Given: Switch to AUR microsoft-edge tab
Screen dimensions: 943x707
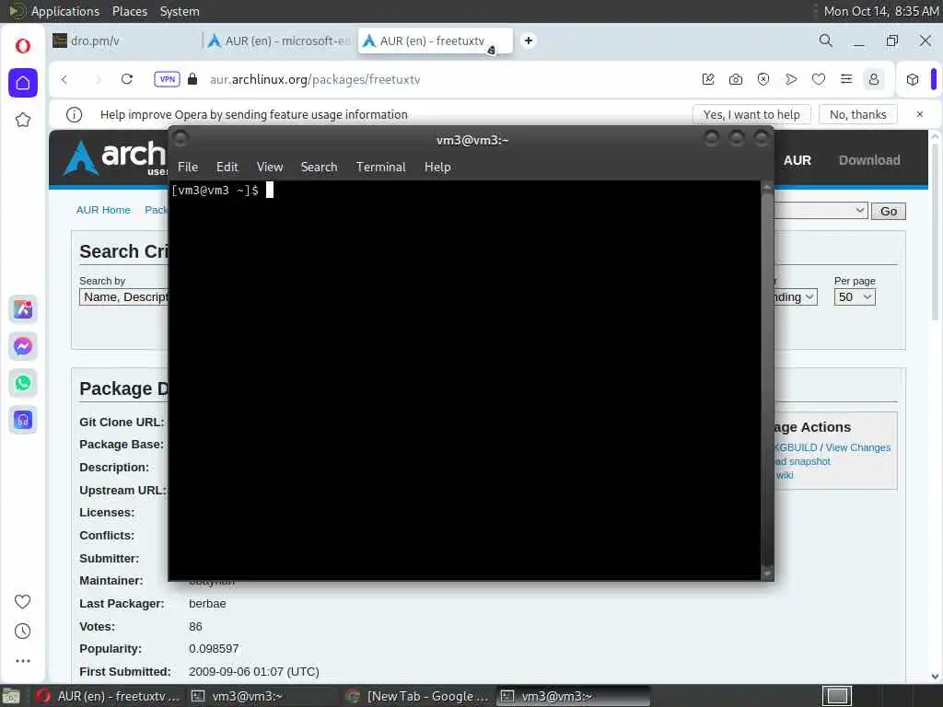Looking at the screenshot, I should pyautogui.click(x=280, y=41).
